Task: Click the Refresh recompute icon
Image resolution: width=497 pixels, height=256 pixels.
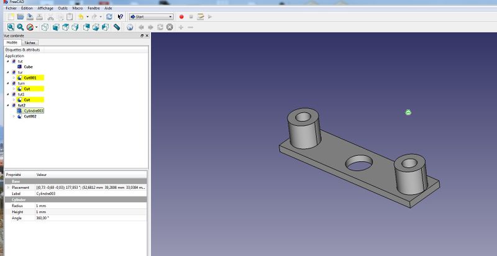Action: coord(109,17)
